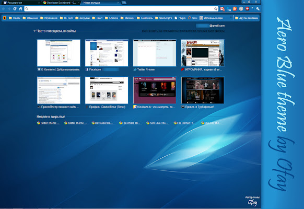Open the Исповедь хакера bookmark
304x209 pixels.
coord(211,18)
